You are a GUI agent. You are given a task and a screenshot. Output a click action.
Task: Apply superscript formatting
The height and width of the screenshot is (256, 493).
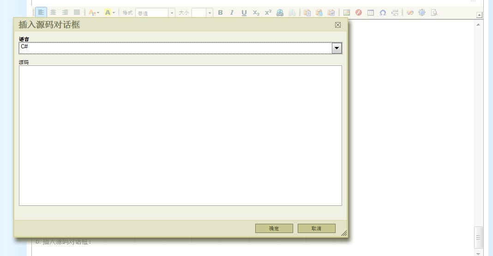(x=268, y=12)
